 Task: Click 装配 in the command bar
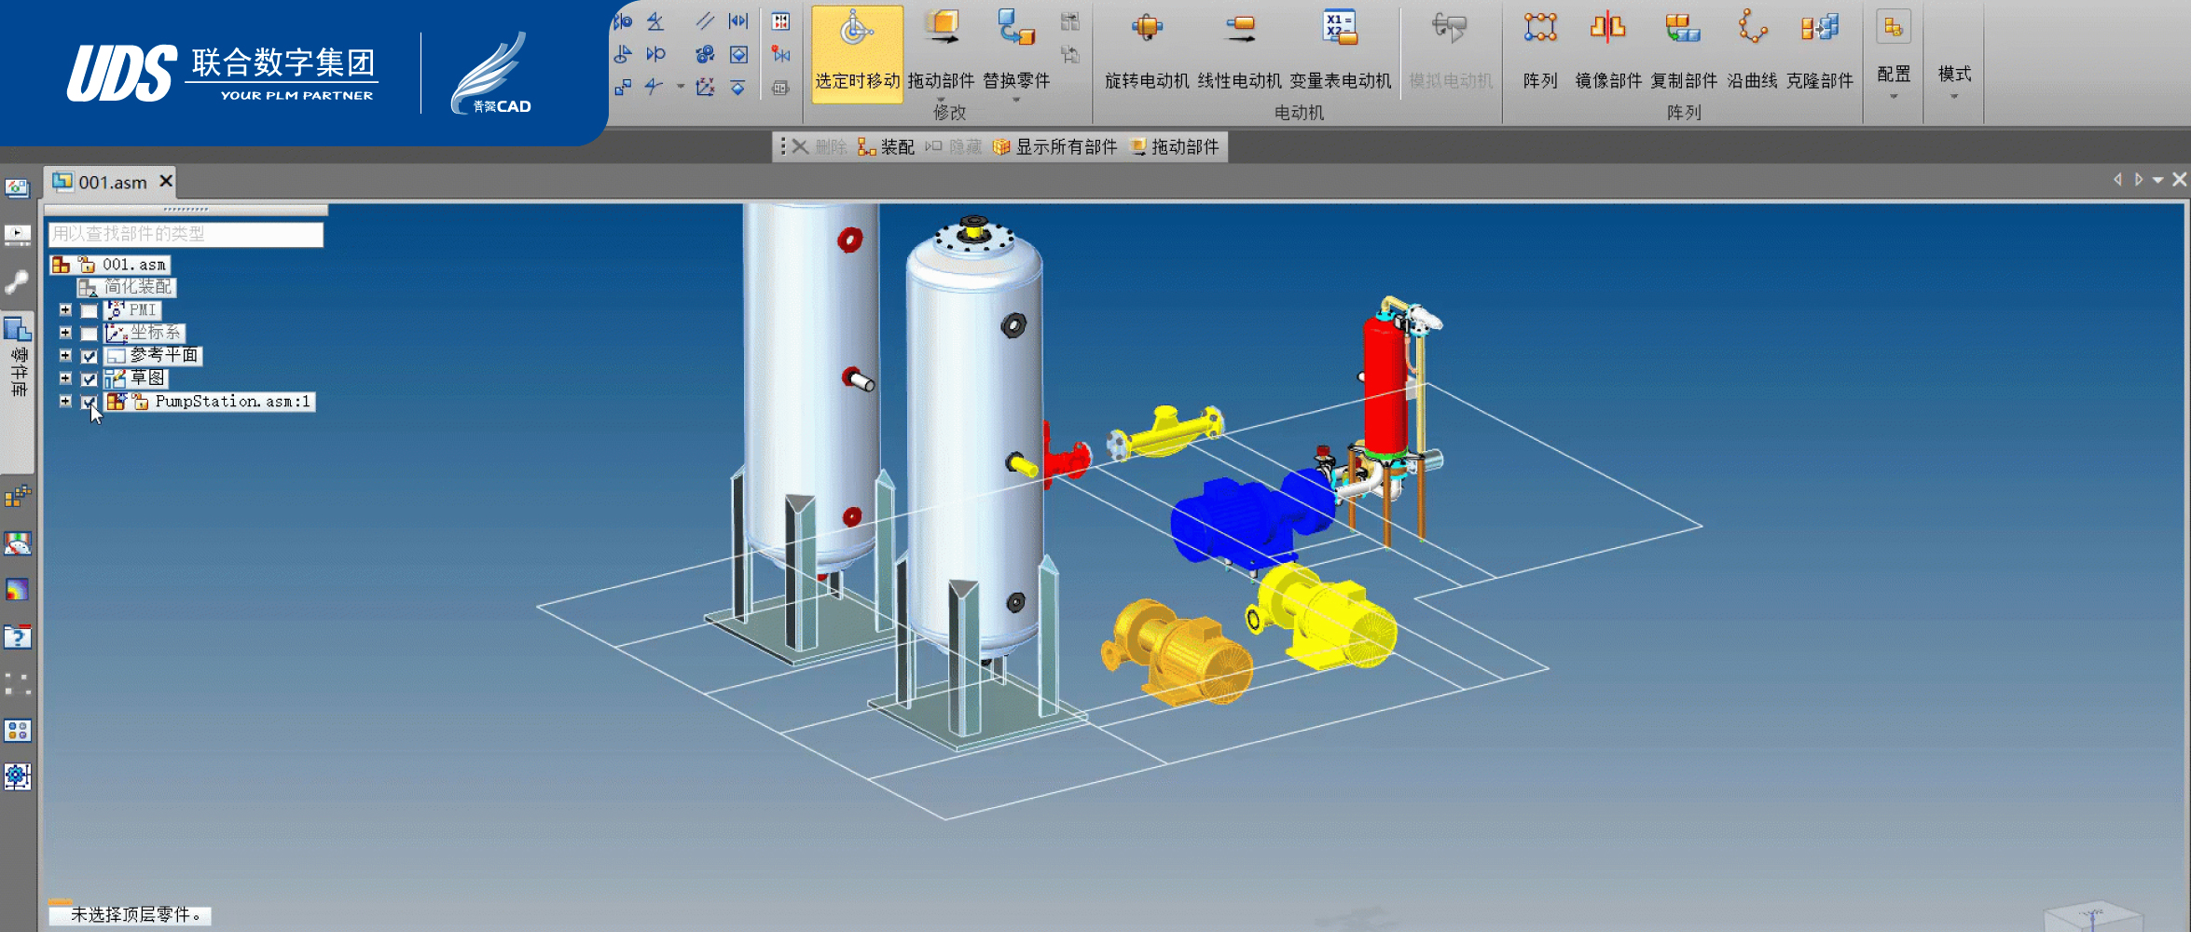887,147
